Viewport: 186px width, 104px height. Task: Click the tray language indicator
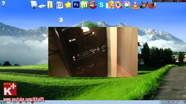tap(164, 102)
